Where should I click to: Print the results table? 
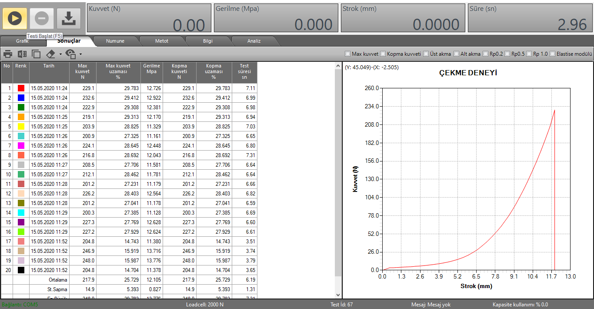[8, 54]
